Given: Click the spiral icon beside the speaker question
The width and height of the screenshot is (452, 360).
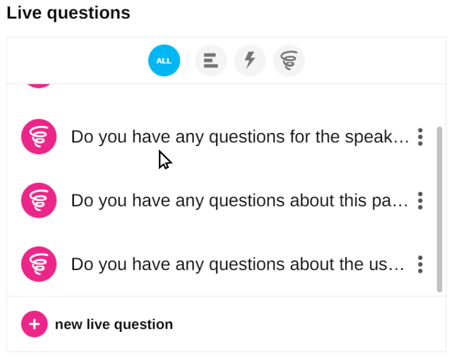Looking at the screenshot, I should [x=39, y=137].
